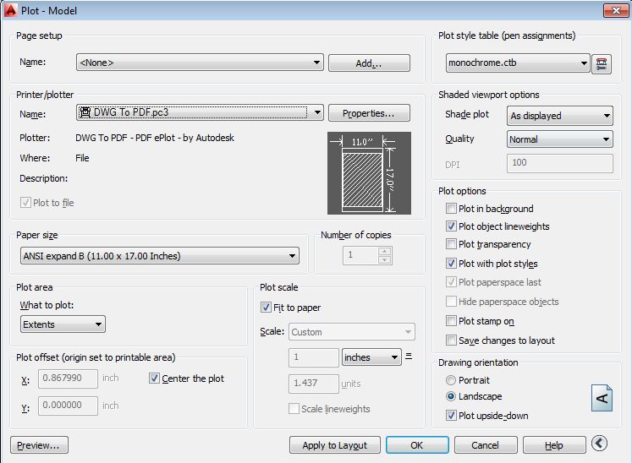The height and width of the screenshot is (463, 632).
Task: Toggle Center the plot checkbox
Action: point(154,378)
